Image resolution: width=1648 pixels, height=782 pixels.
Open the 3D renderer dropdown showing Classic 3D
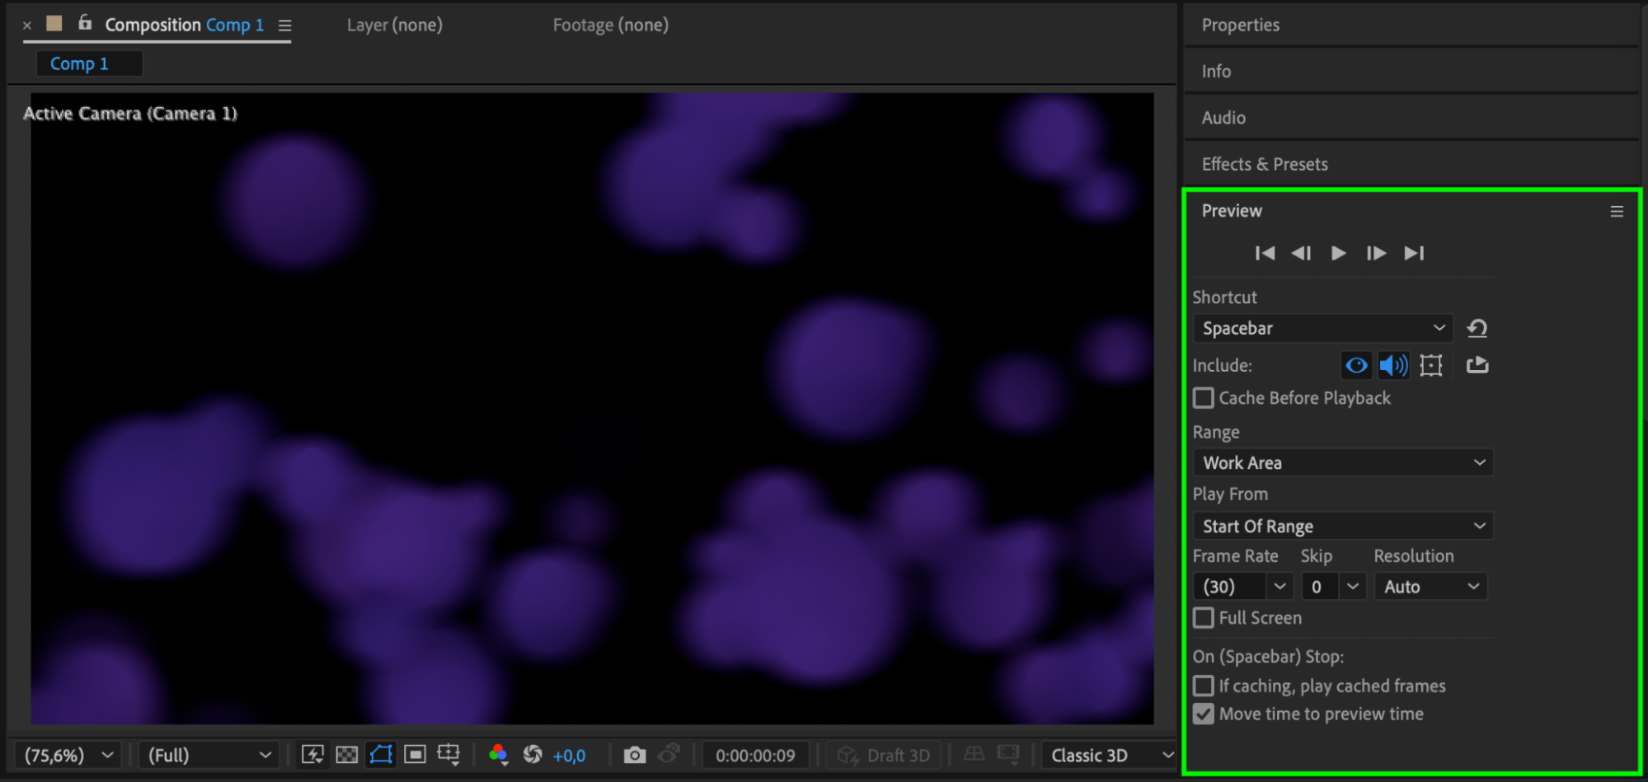coord(1111,756)
